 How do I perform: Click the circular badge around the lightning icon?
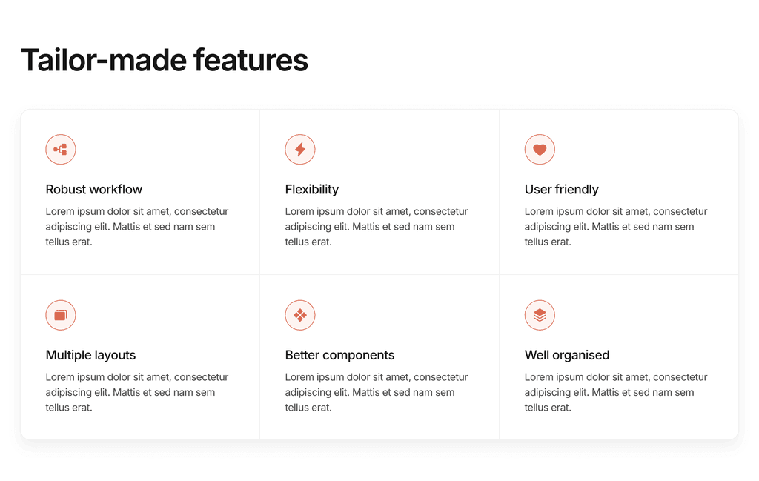point(300,149)
